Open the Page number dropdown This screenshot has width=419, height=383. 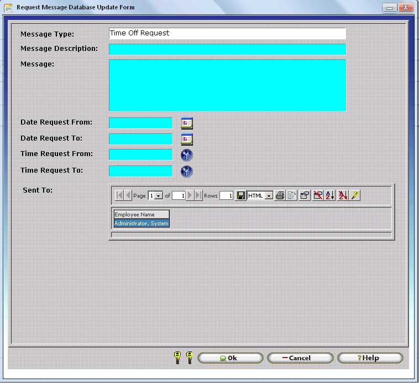[159, 196]
